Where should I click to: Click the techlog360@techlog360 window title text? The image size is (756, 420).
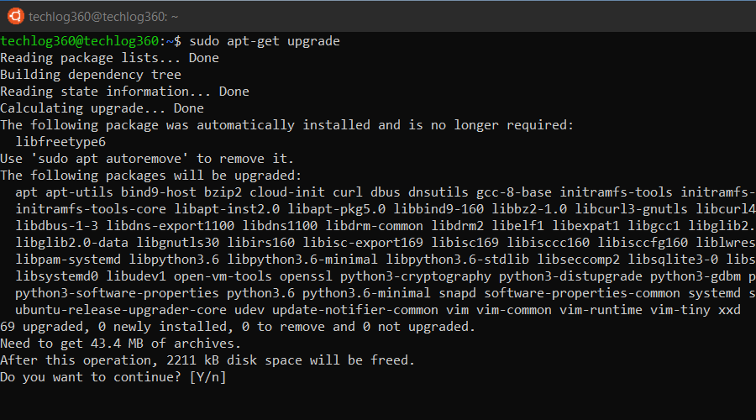[x=103, y=17]
